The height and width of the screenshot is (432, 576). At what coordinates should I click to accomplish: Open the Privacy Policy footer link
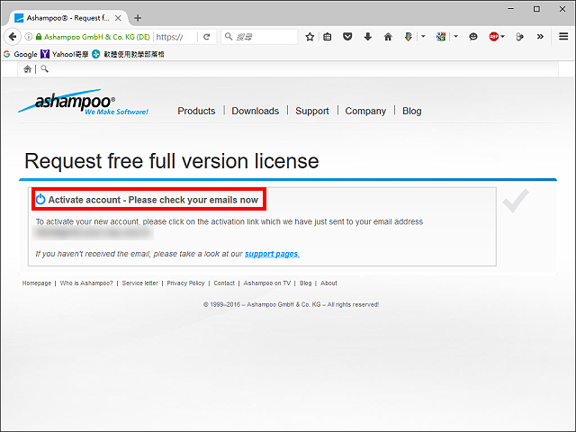coord(185,283)
